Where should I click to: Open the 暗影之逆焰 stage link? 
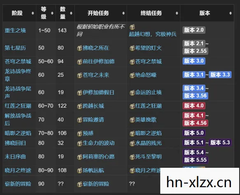pos(18,133)
